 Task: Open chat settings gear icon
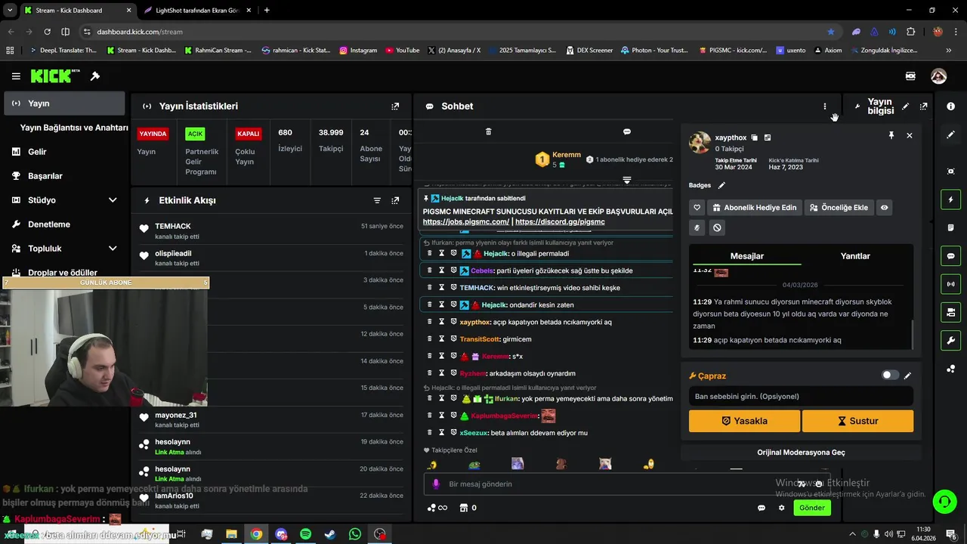coord(781,508)
